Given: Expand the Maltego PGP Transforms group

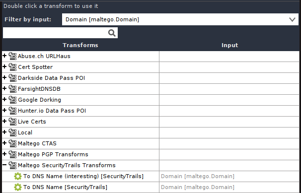Looking at the screenshot, I should 4,154.
